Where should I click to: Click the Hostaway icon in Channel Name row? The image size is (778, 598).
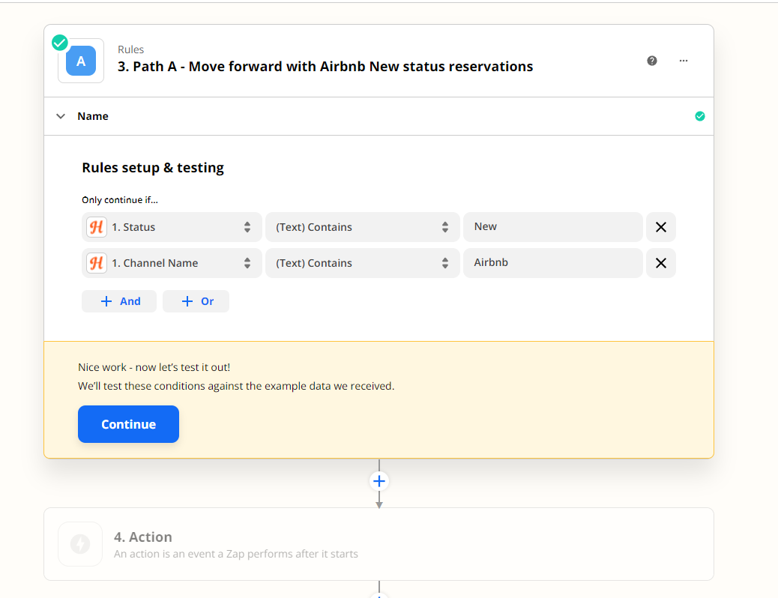(x=97, y=263)
